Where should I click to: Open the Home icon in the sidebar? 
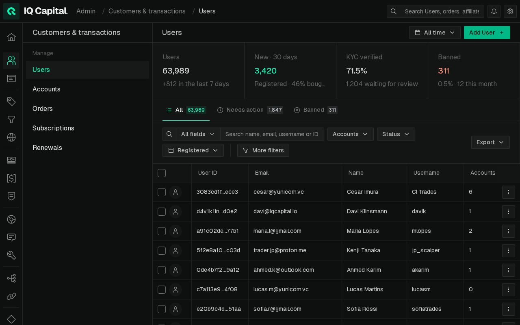point(11,37)
